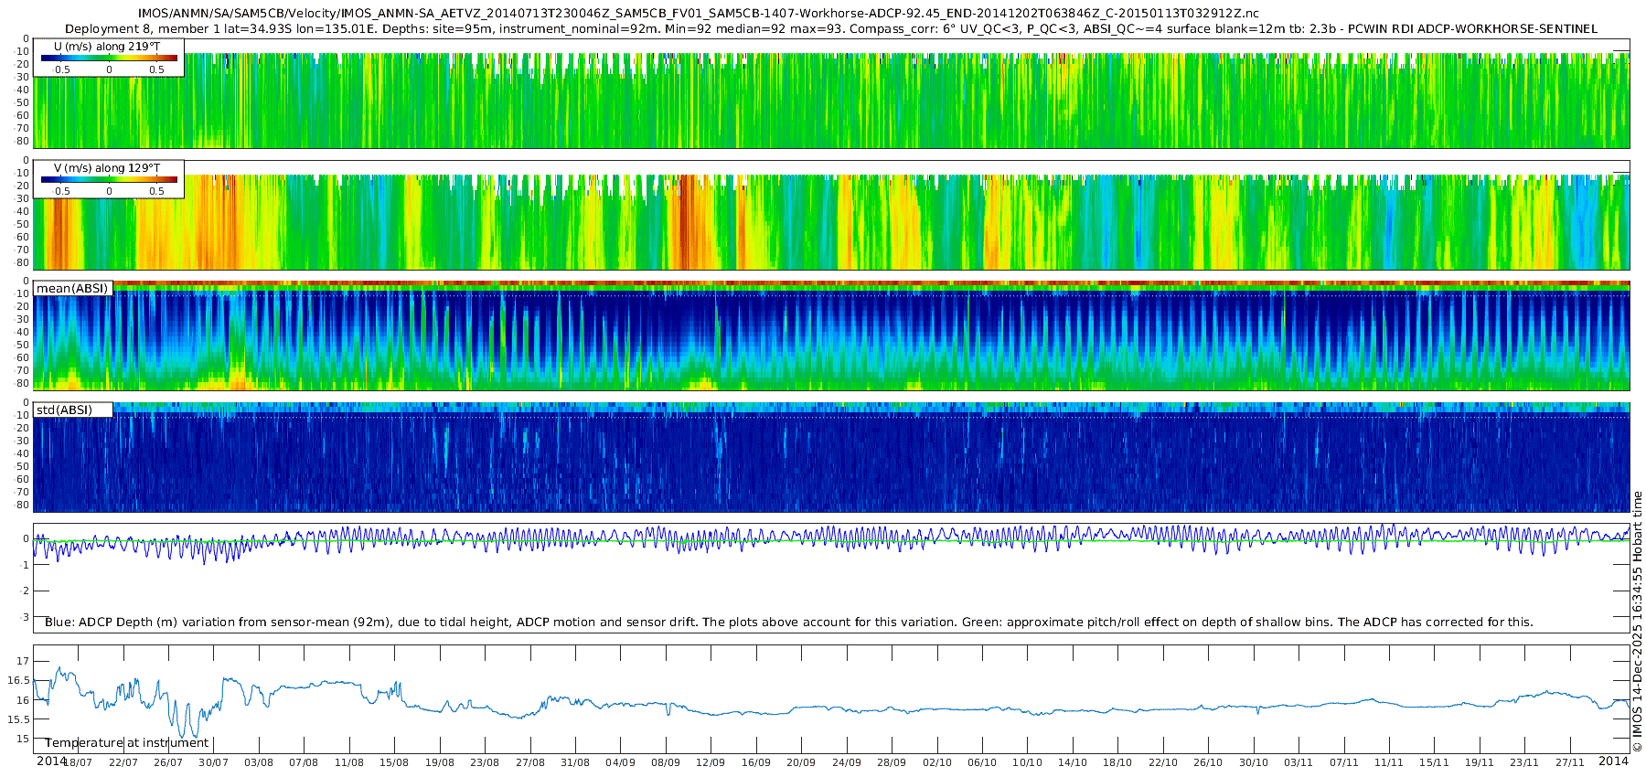Screen dimensions: 1646x777
Task: Pick the 12/09 date on the time axis
Action: [711, 763]
